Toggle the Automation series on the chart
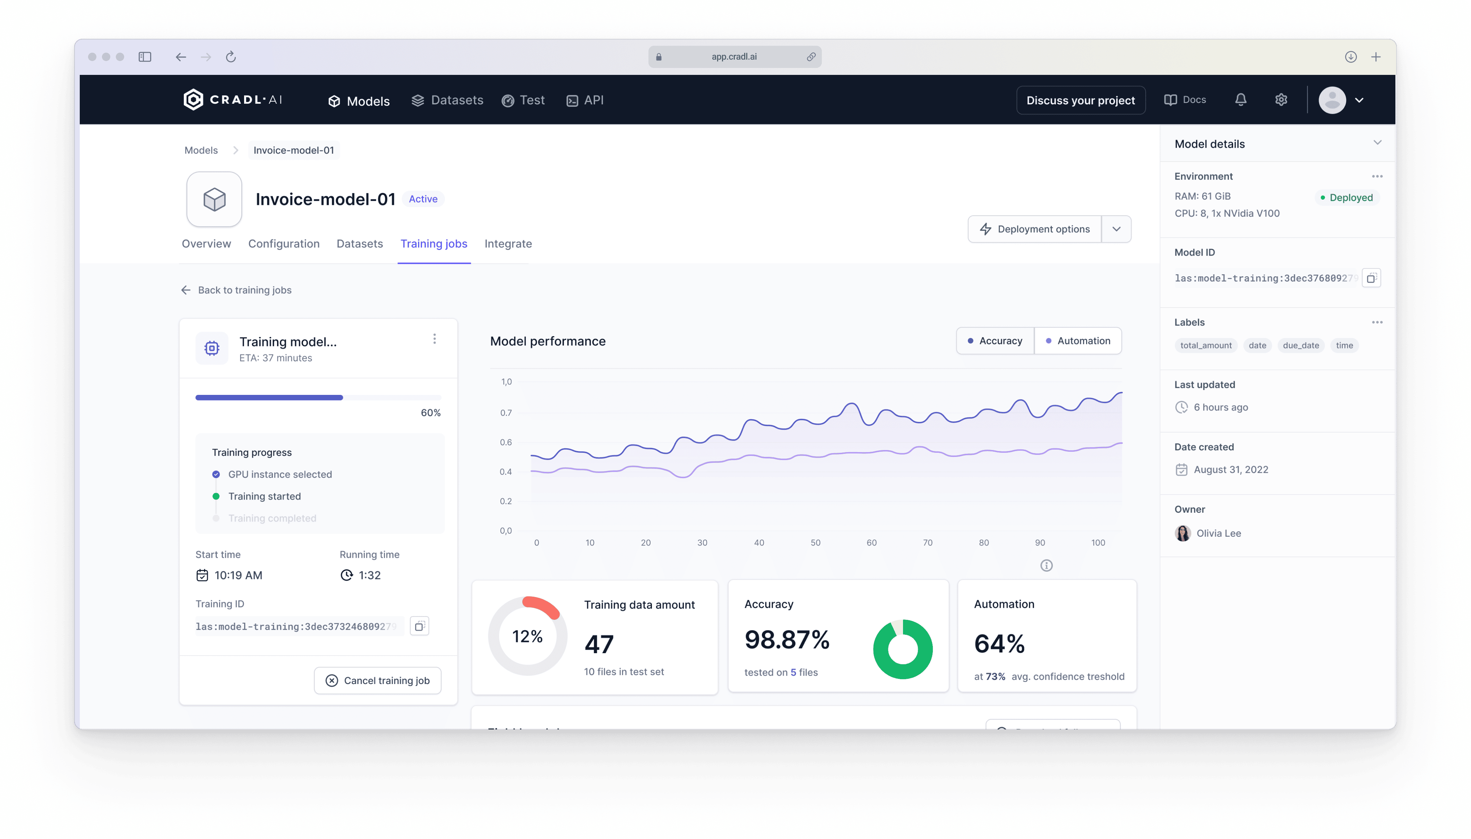This screenshot has height=839, width=1471. click(1078, 340)
